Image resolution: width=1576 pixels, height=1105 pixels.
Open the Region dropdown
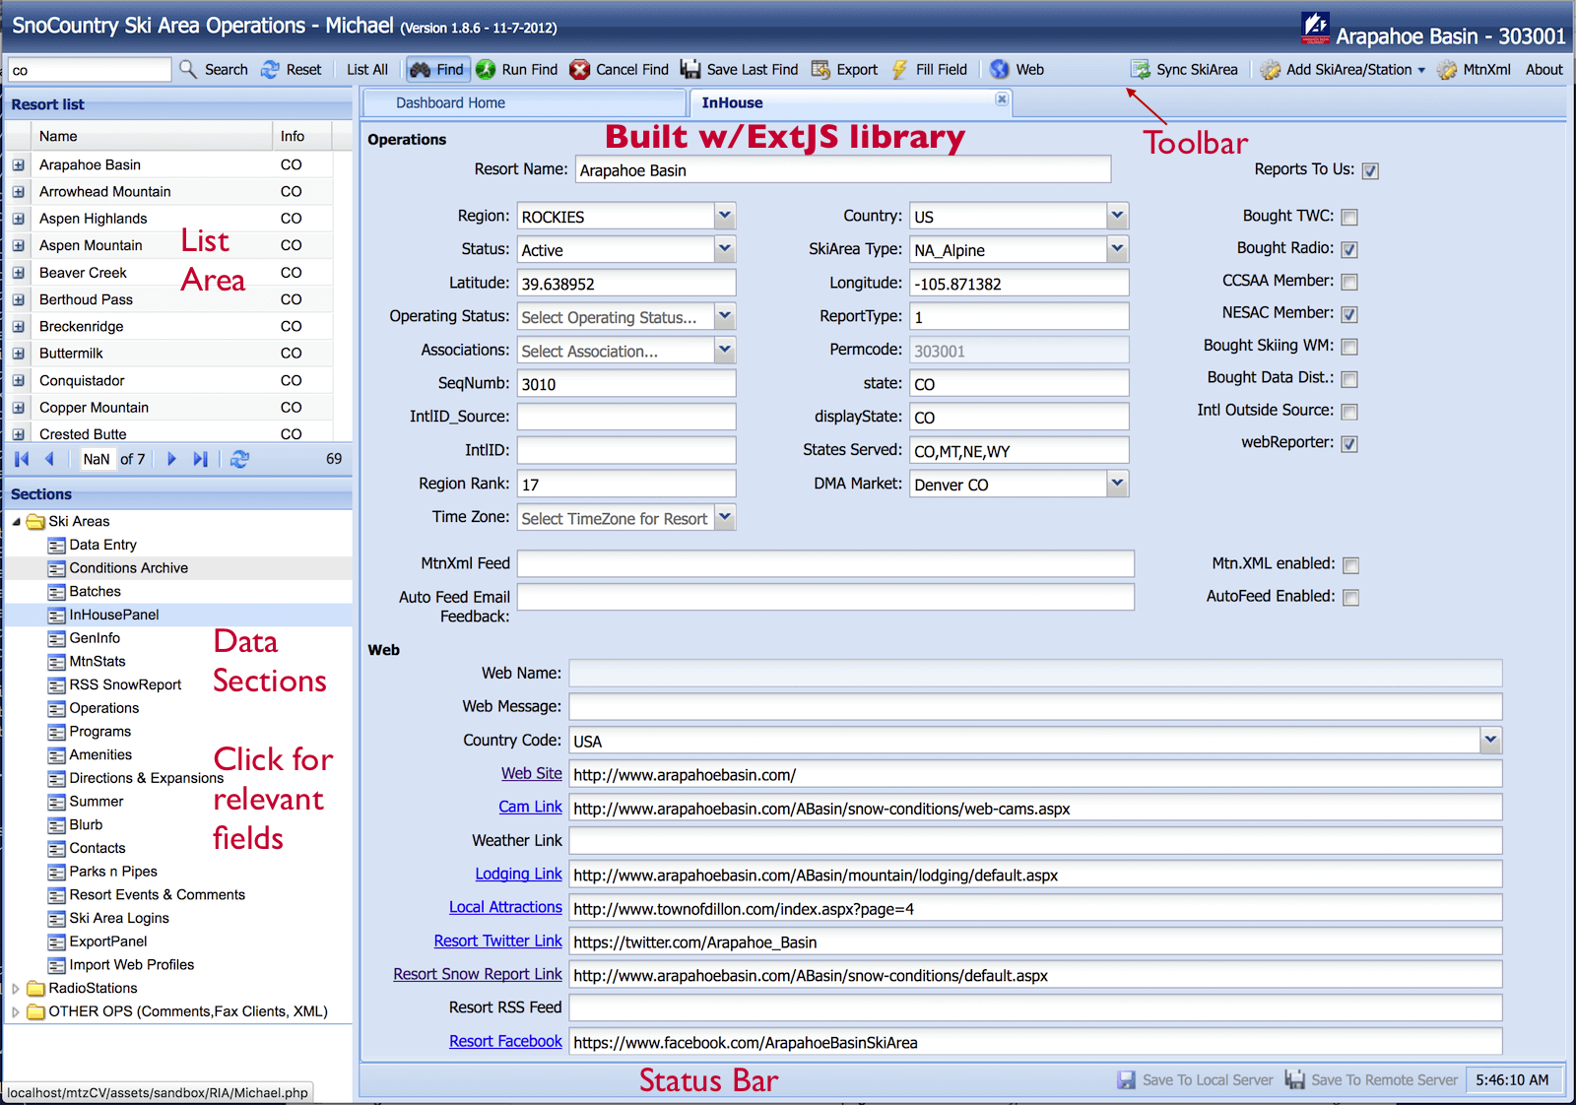[725, 216]
